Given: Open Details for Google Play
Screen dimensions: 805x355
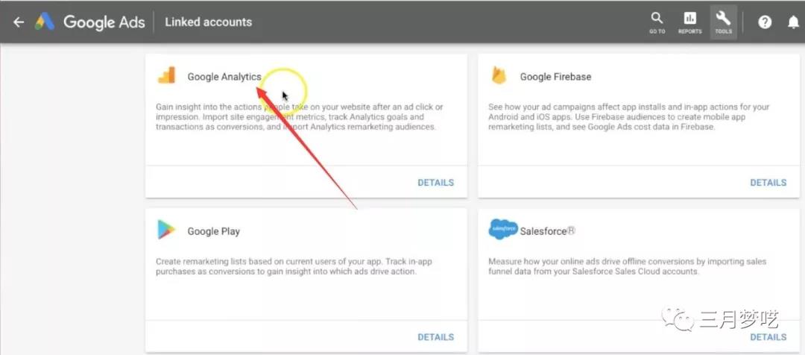Looking at the screenshot, I should pos(435,337).
